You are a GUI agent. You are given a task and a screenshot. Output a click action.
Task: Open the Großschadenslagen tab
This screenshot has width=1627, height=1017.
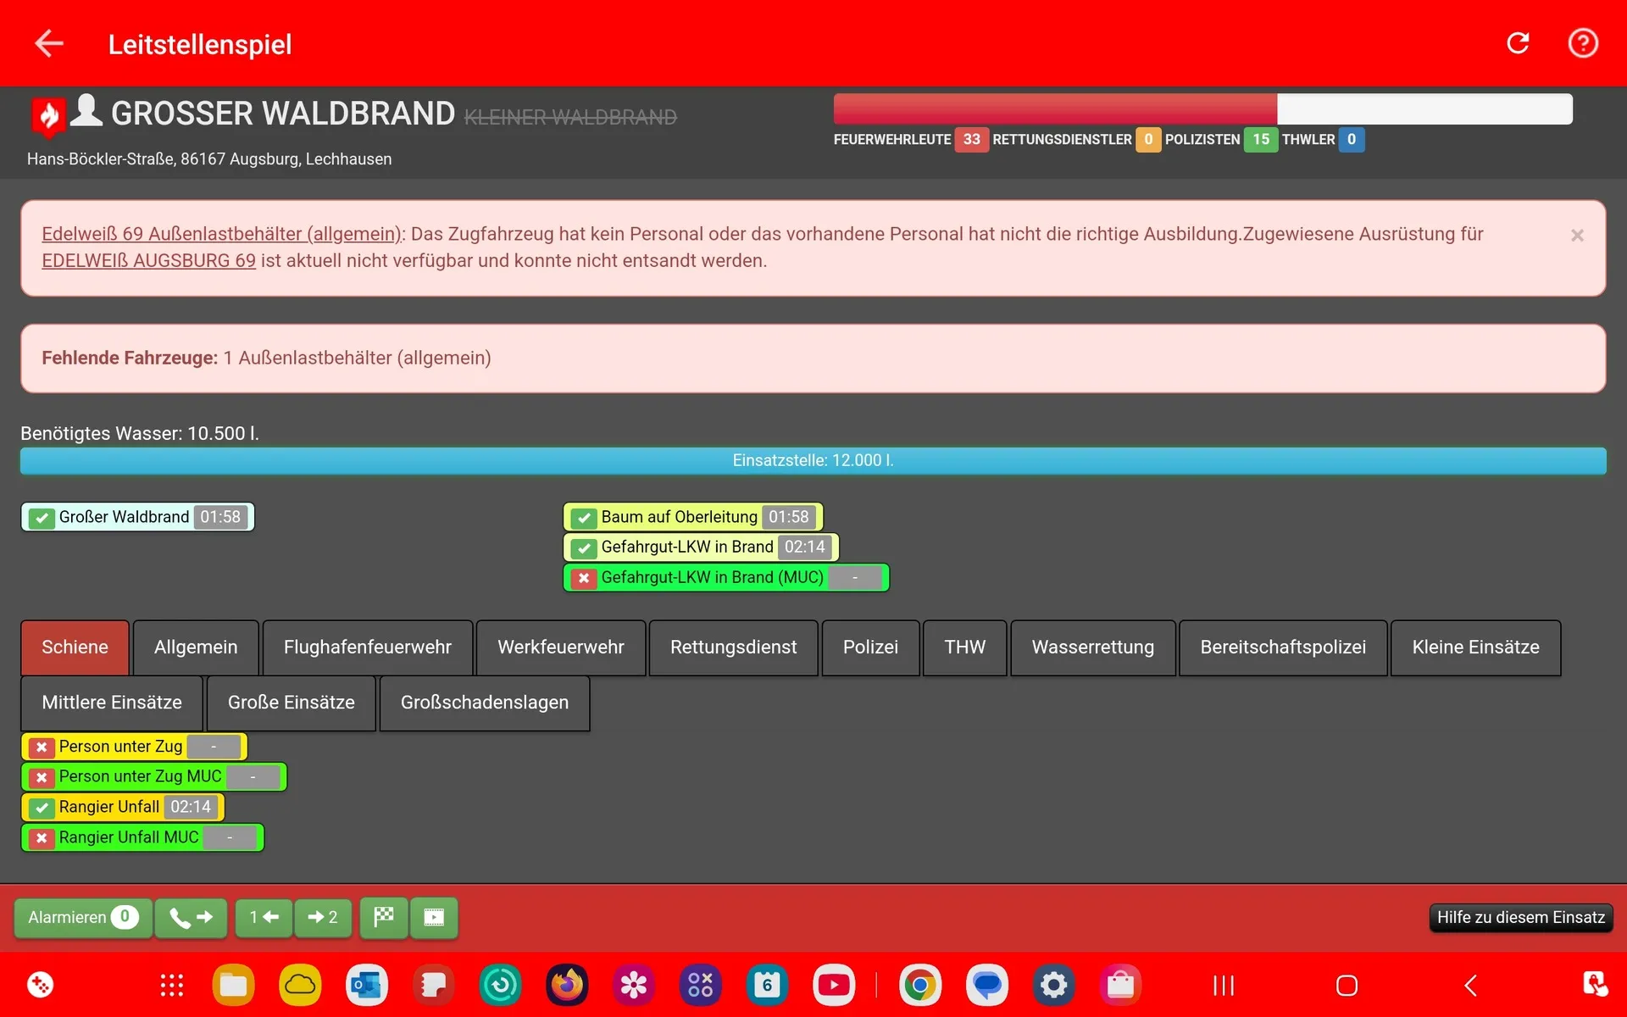[x=484, y=703]
